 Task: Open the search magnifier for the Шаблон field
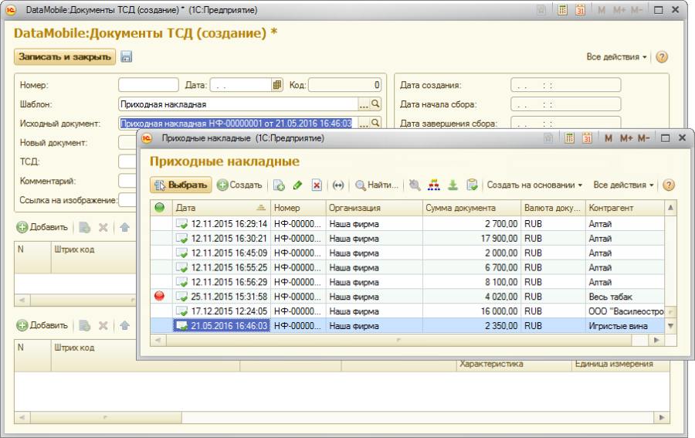click(x=375, y=104)
